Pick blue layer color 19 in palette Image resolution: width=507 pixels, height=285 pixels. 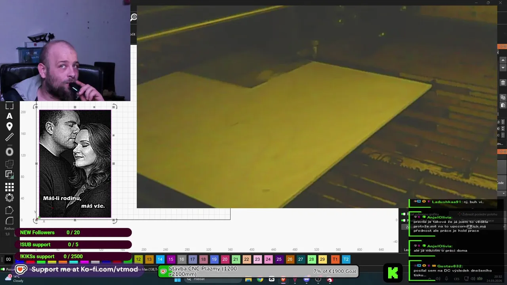pyautogui.click(x=214, y=260)
